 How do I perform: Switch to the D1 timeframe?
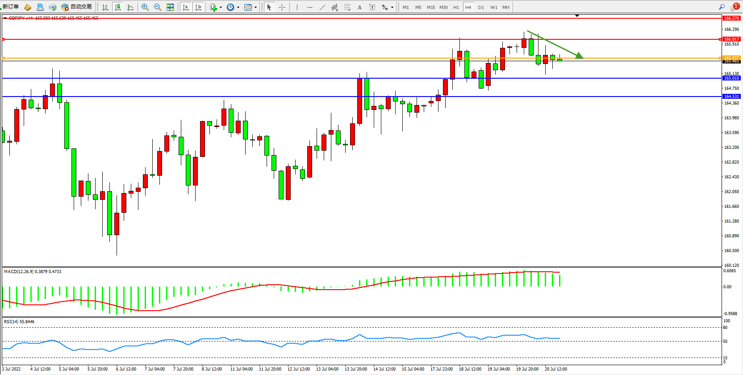tap(481, 7)
